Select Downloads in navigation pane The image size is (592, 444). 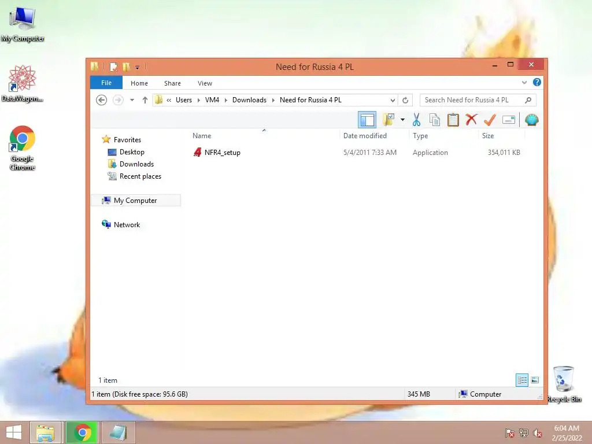pos(136,164)
